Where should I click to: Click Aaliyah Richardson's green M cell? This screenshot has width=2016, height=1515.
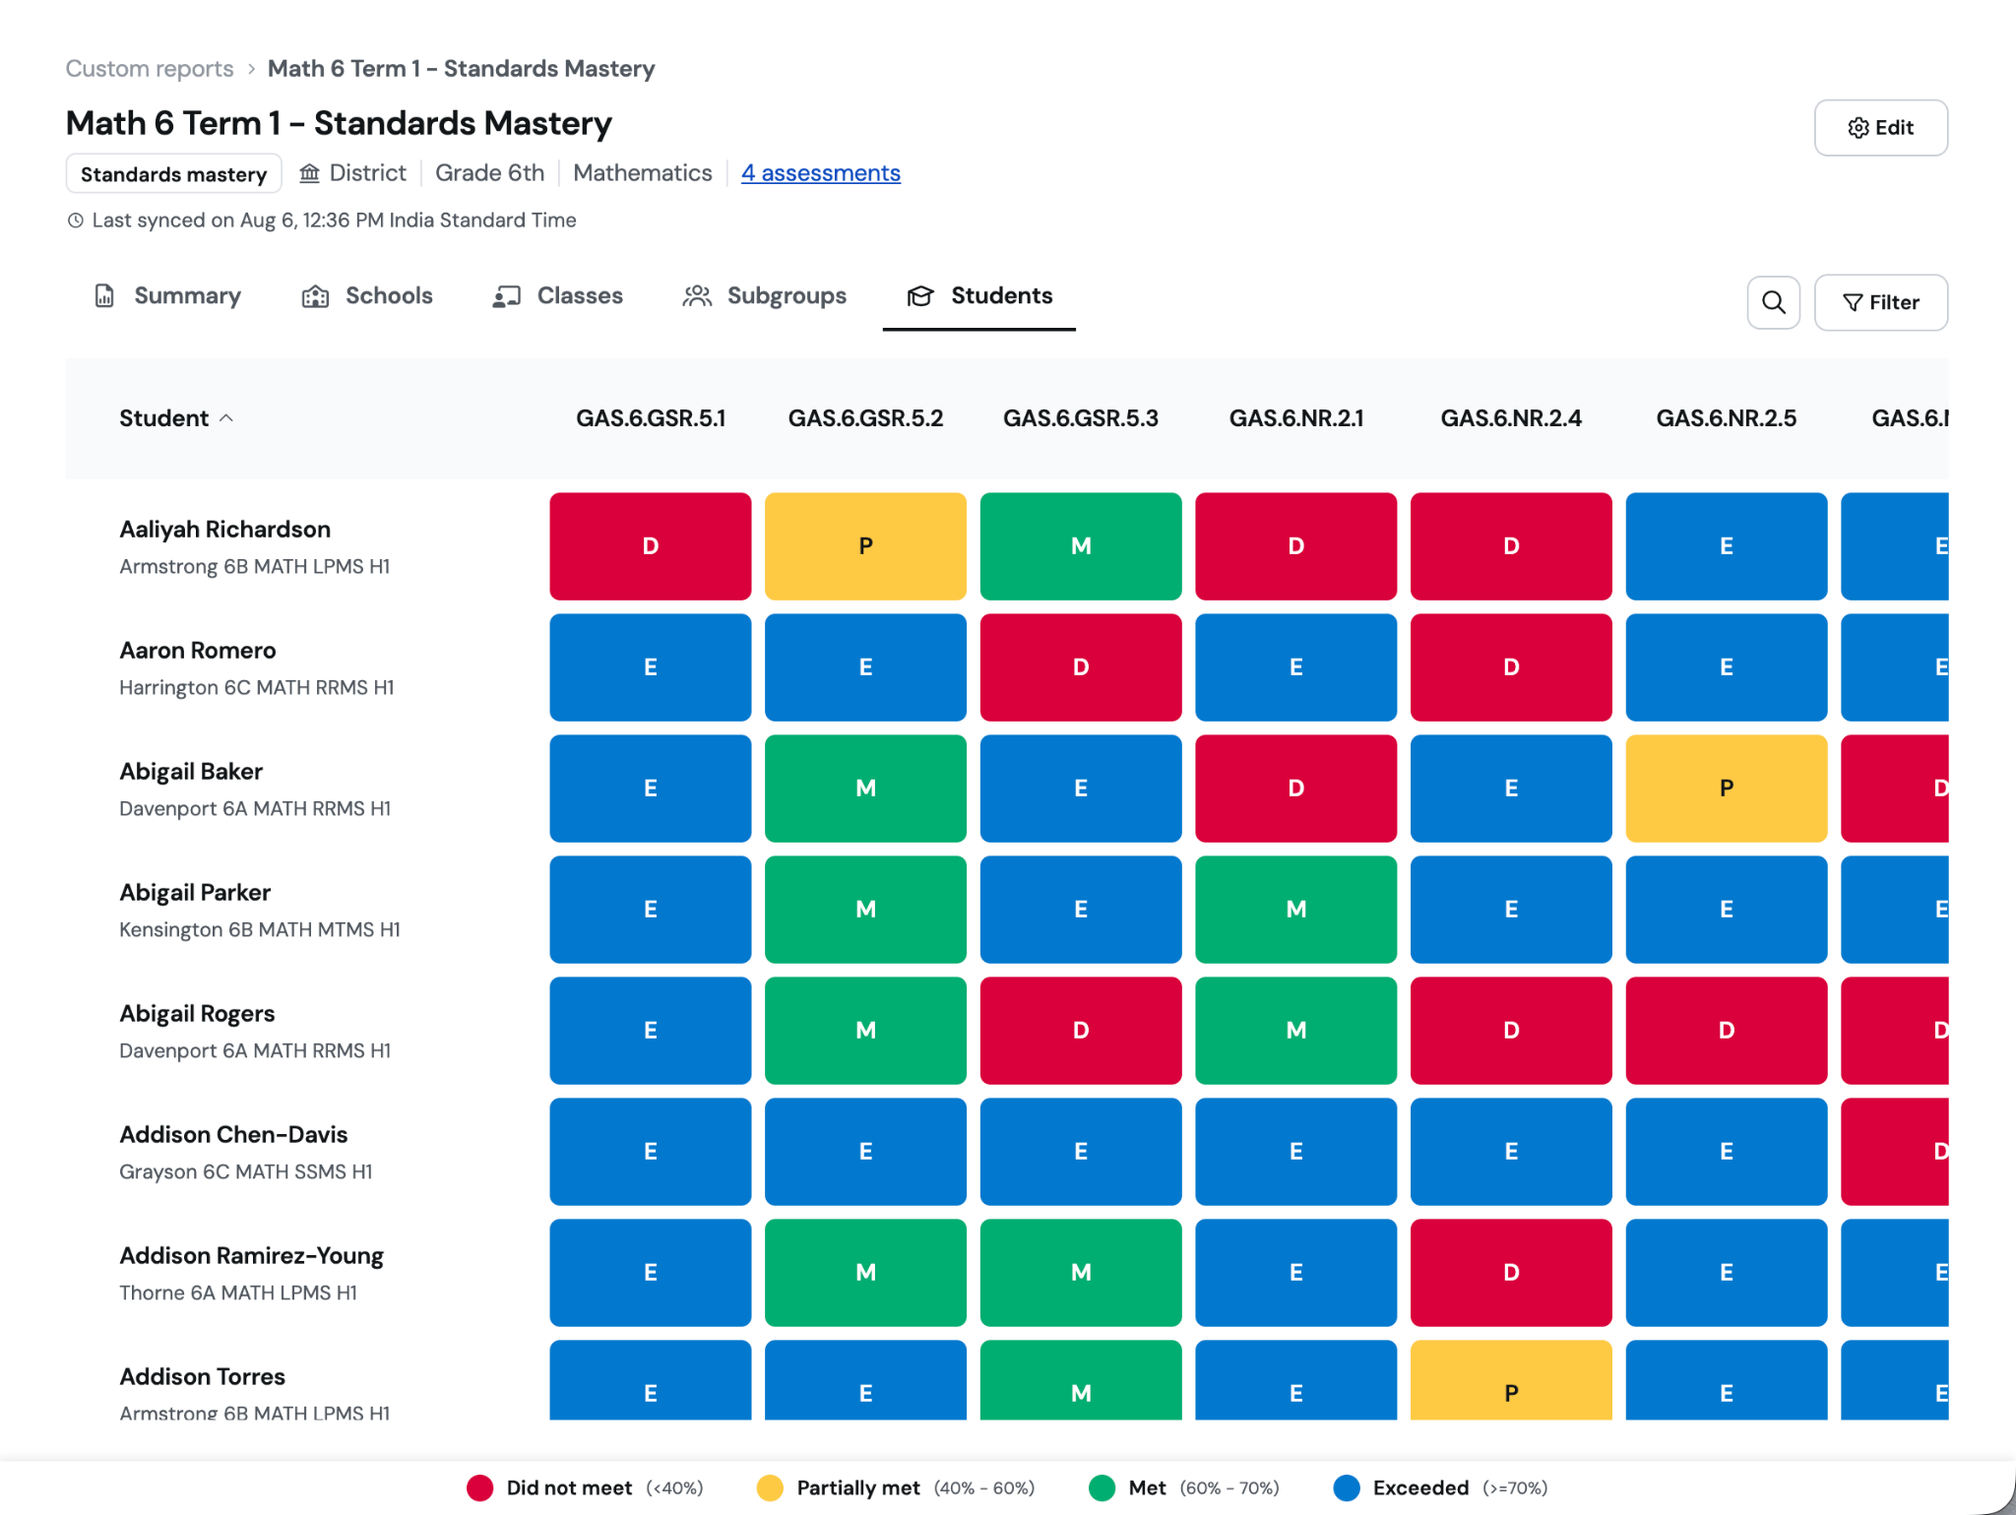1081,546
